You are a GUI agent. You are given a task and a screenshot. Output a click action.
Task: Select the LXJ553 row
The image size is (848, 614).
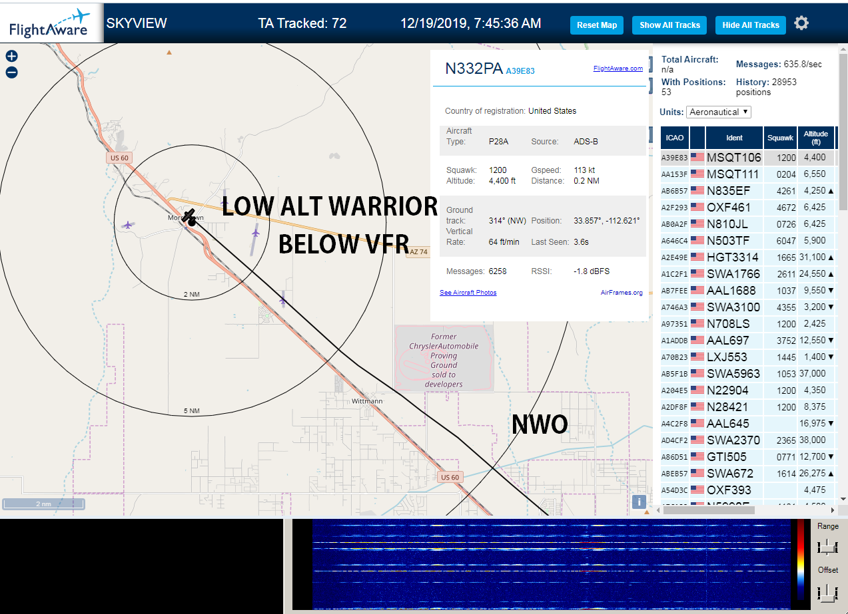click(x=747, y=357)
